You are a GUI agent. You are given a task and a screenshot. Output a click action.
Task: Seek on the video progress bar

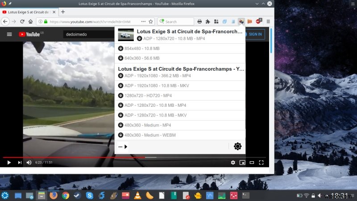(x=134, y=157)
